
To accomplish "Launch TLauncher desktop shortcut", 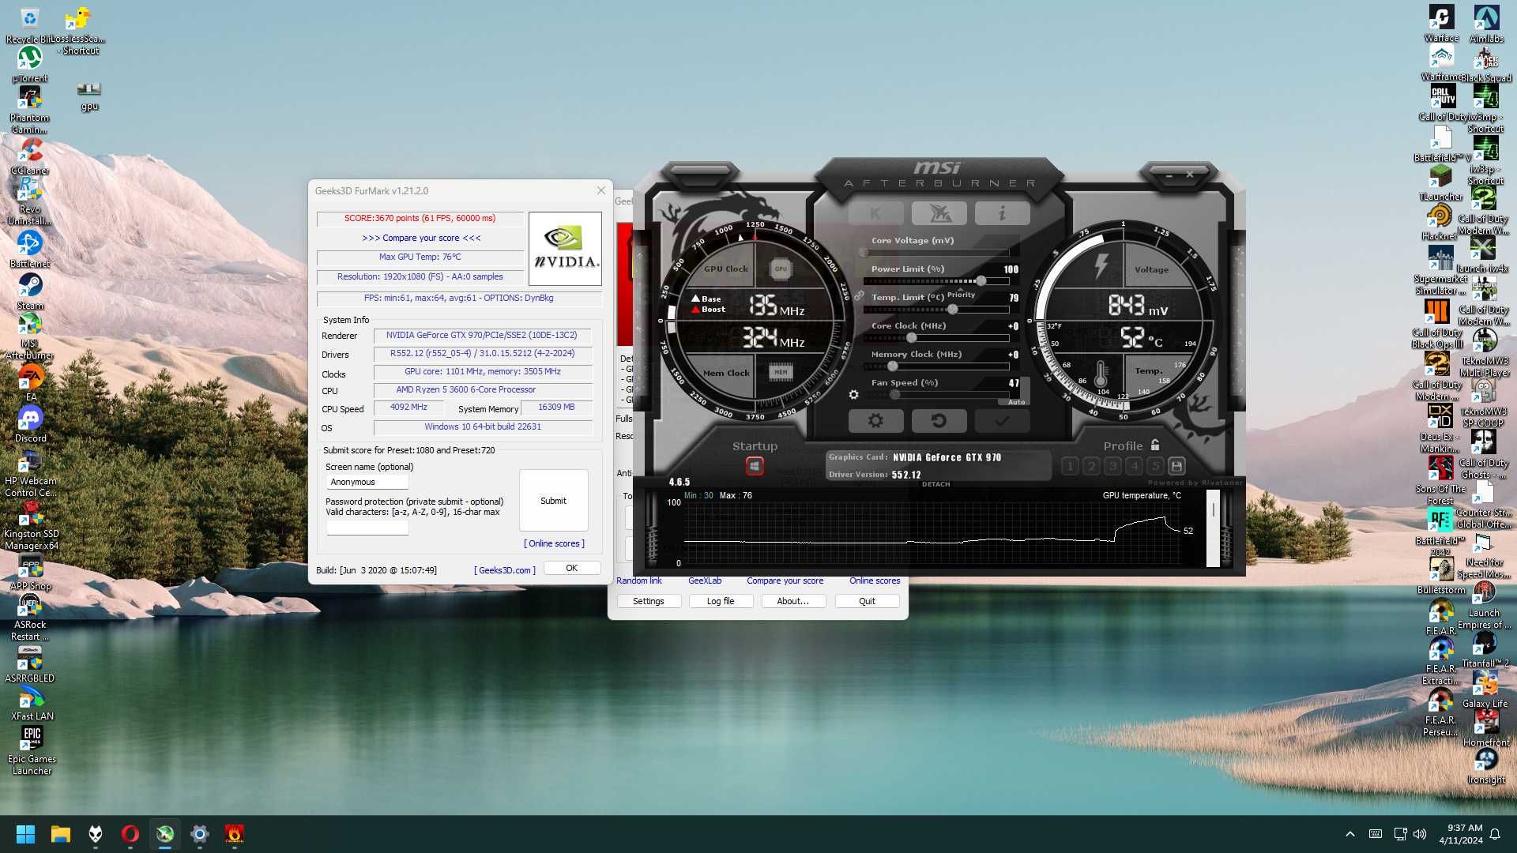I will (x=1440, y=182).
